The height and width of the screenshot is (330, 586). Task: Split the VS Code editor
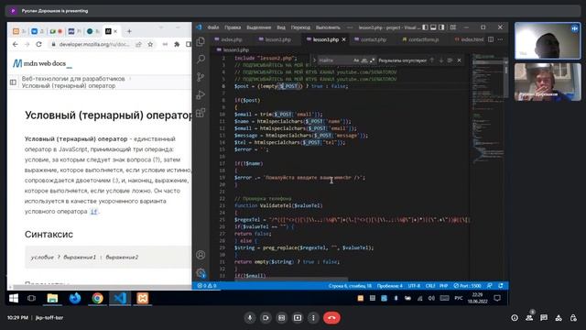[x=491, y=39]
